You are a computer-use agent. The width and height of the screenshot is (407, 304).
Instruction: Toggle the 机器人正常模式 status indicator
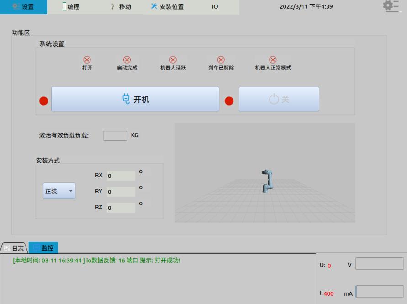(273, 59)
